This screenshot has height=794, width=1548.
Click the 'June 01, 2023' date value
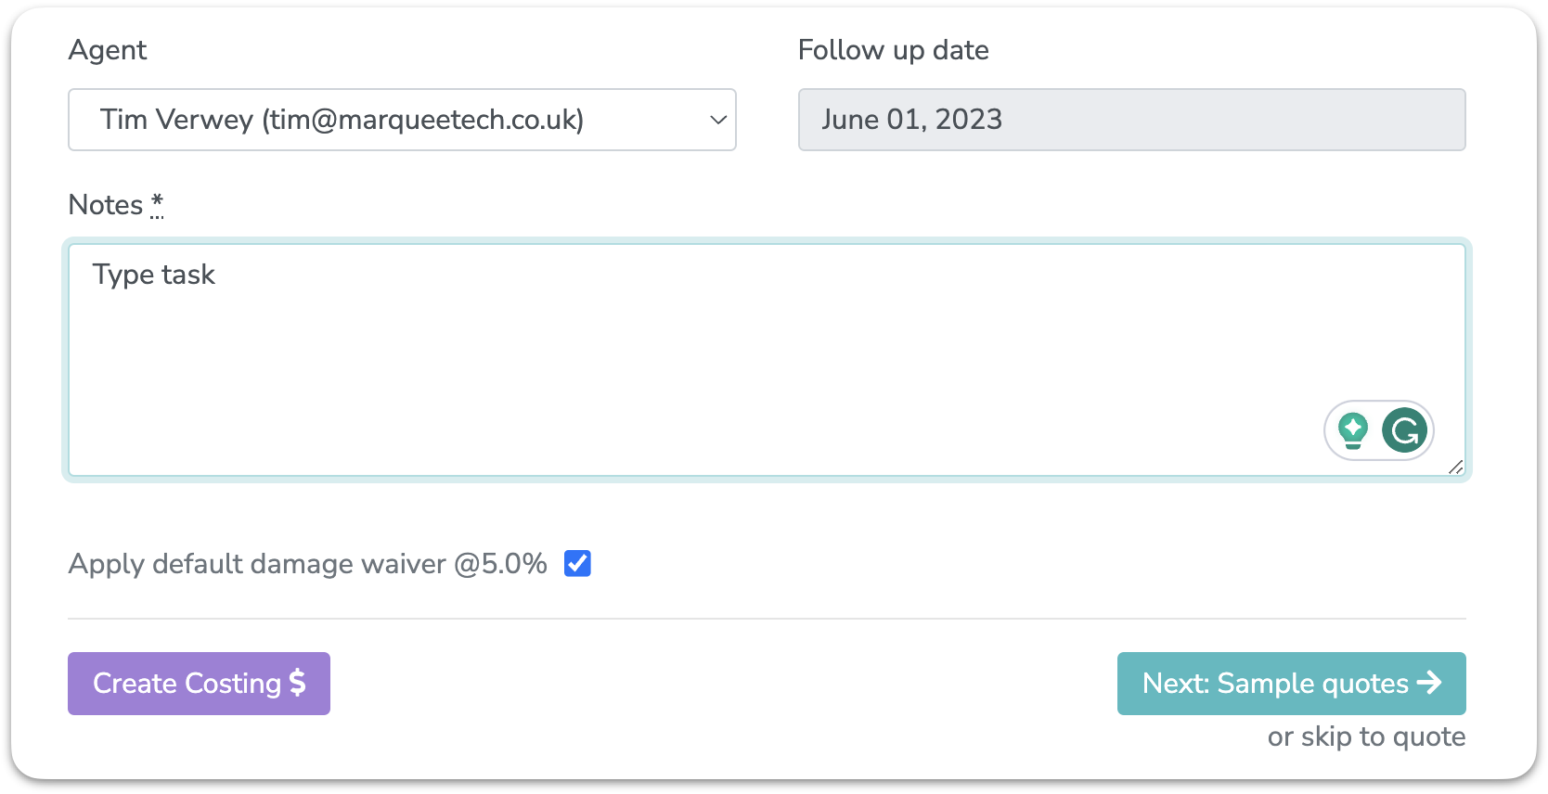[x=911, y=120]
